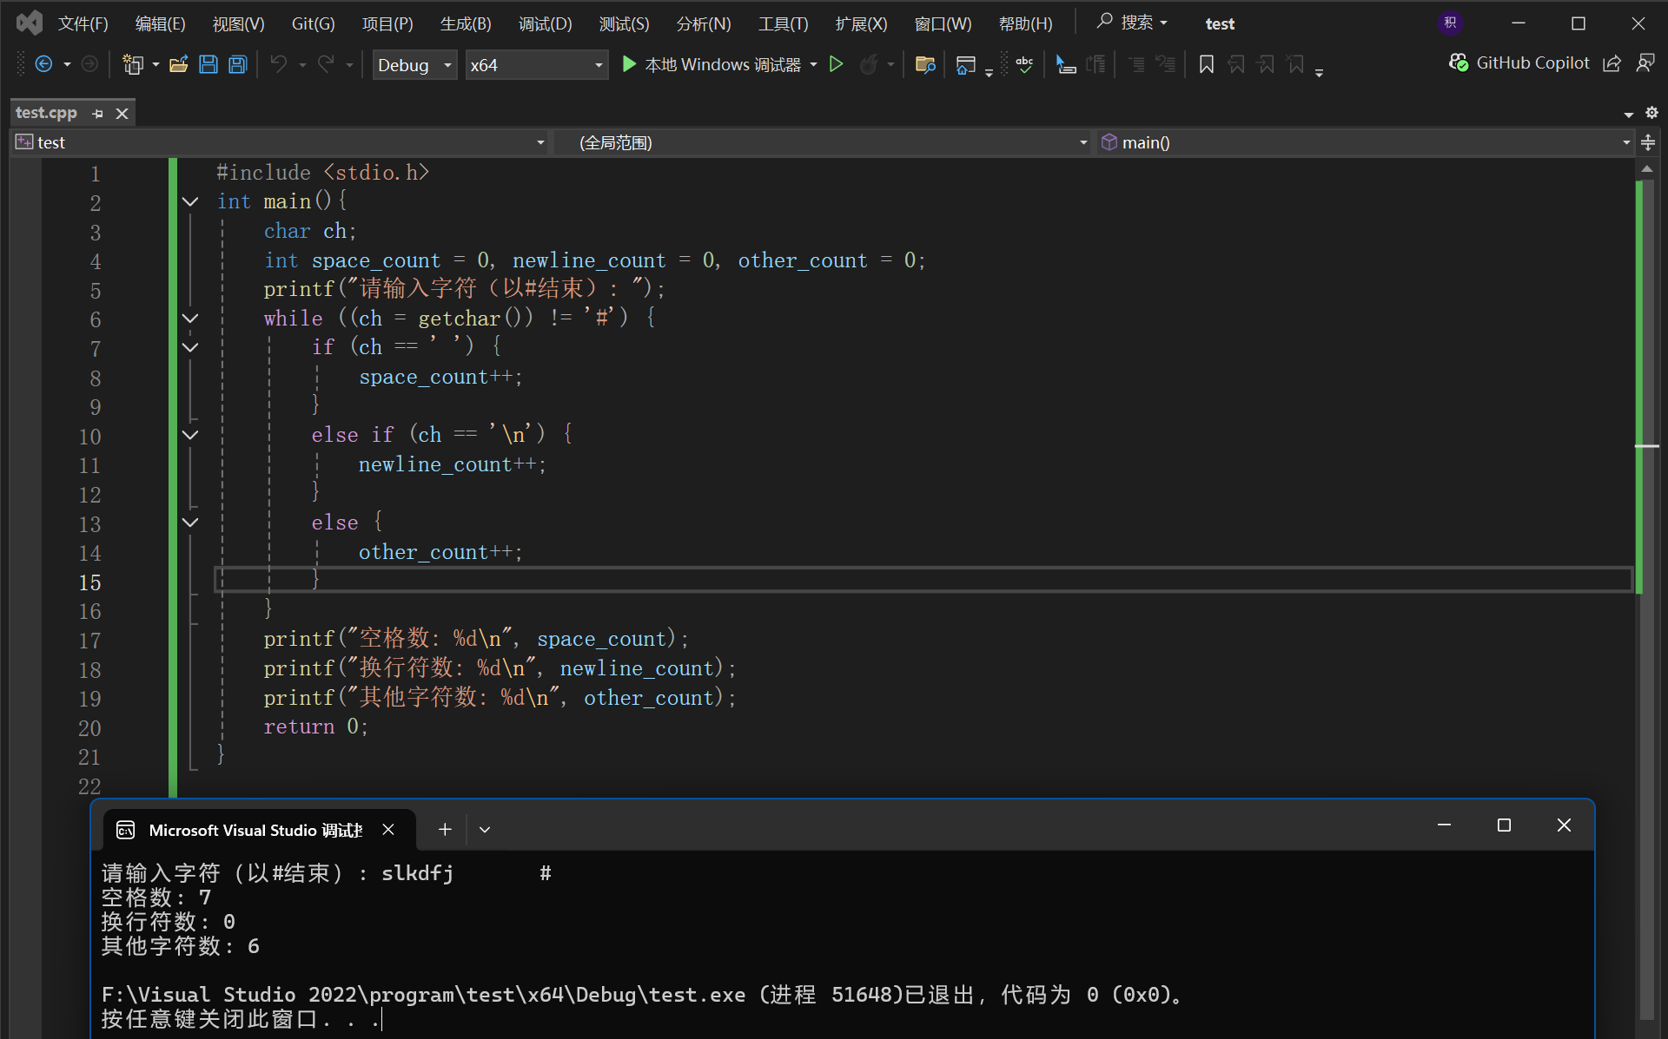This screenshot has width=1668, height=1039.
Task: Click the Save All toolbar icon
Action: (x=238, y=64)
